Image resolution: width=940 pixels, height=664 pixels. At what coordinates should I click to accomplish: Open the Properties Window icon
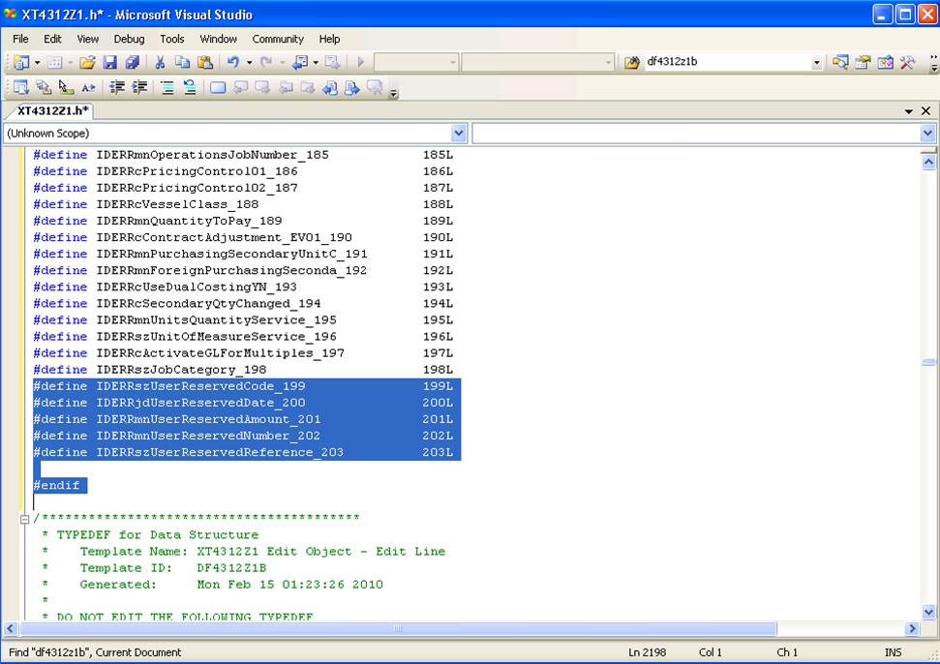[x=863, y=62]
